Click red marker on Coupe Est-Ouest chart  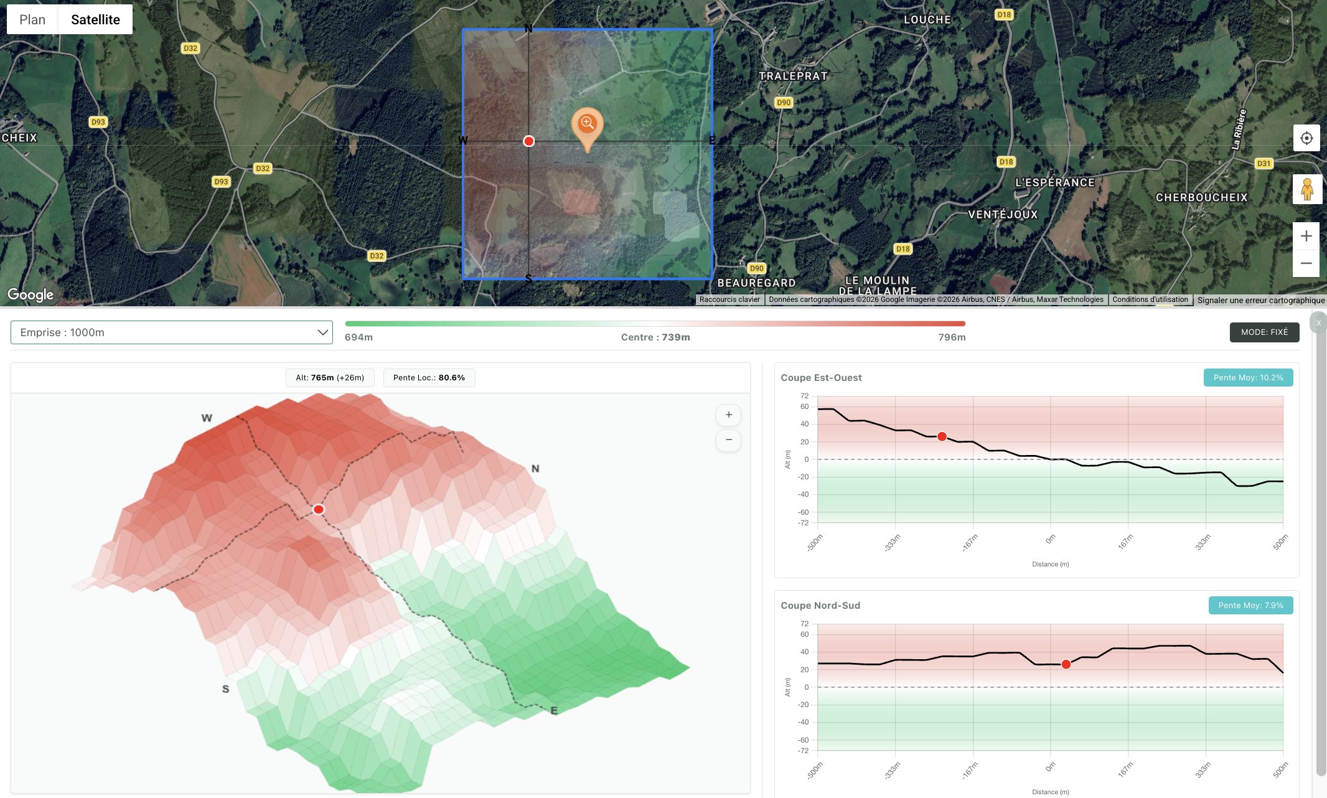point(942,436)
